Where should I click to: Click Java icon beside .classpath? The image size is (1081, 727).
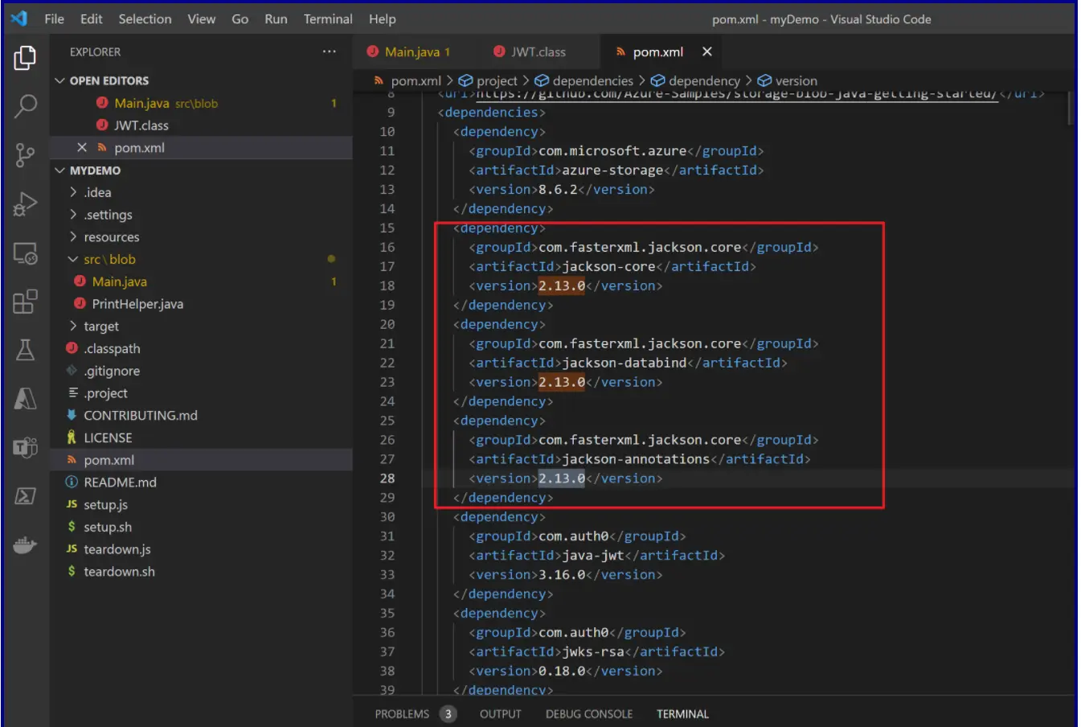[72, 348]
